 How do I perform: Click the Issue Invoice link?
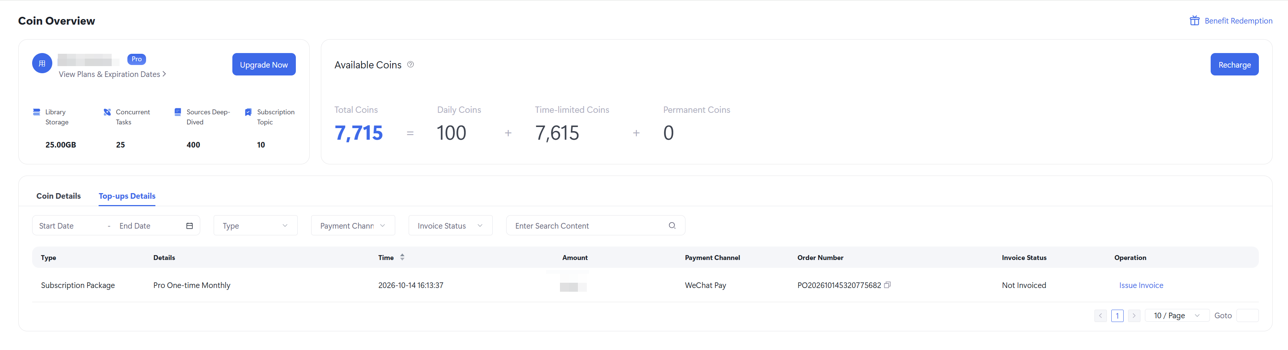click(x=1141, y=285)
